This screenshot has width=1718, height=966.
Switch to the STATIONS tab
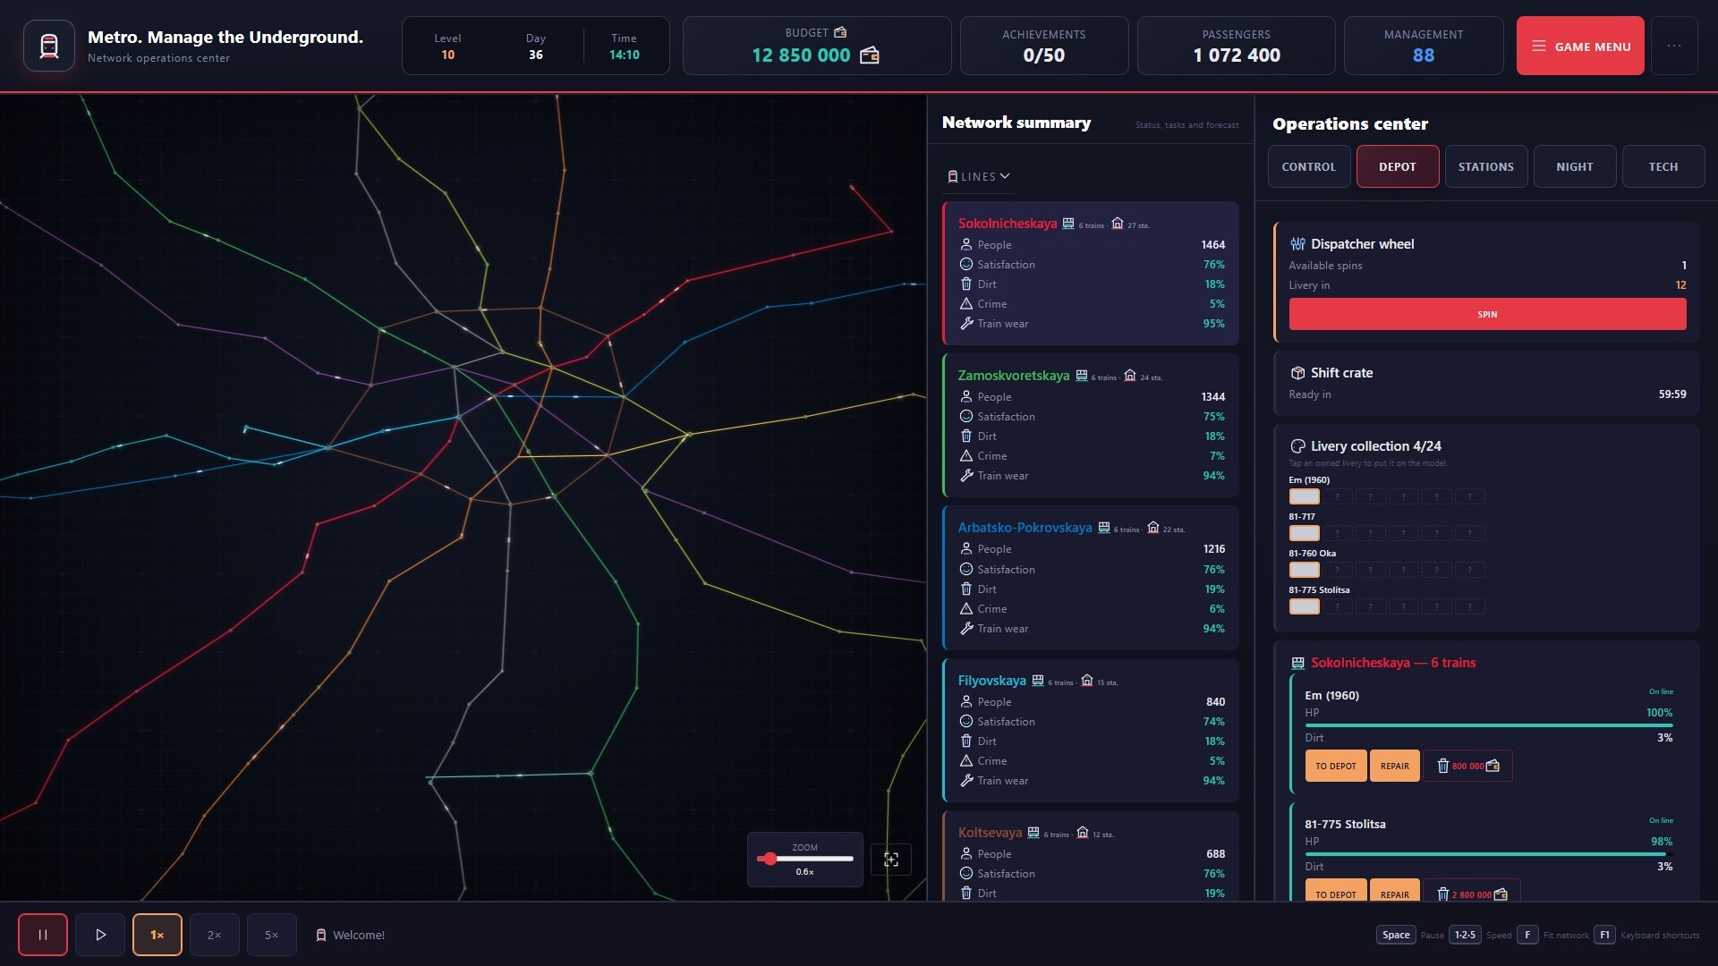(x=1486, y=166)
